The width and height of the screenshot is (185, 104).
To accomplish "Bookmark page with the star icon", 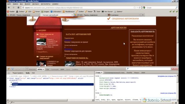I will coord(135,8).
